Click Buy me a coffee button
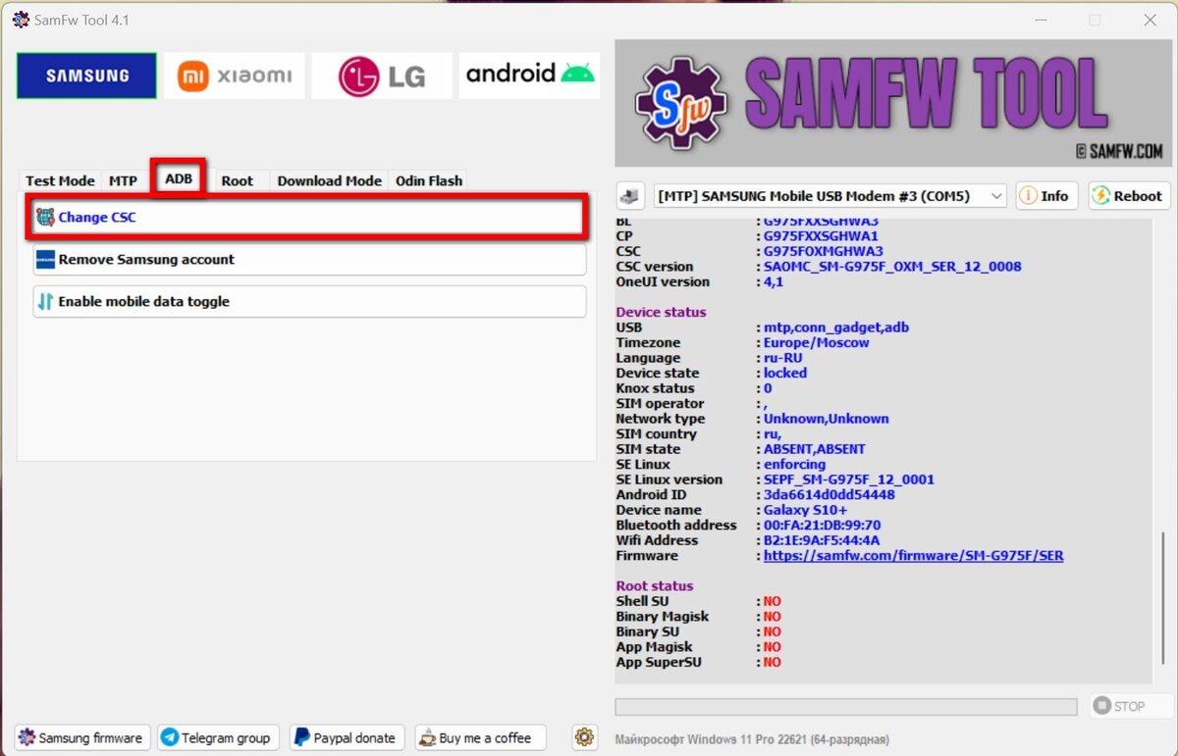Image resolution: width=1178 pixels, height=756 pixels. click(x=480, y=737)
